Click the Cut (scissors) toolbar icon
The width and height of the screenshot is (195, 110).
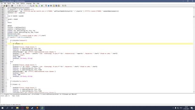[15, 5]
